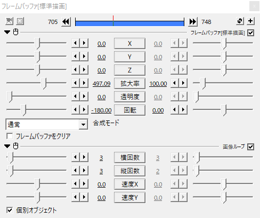
Task: Click the left 横回数 slider thumb
Action: tap(11, 158)
